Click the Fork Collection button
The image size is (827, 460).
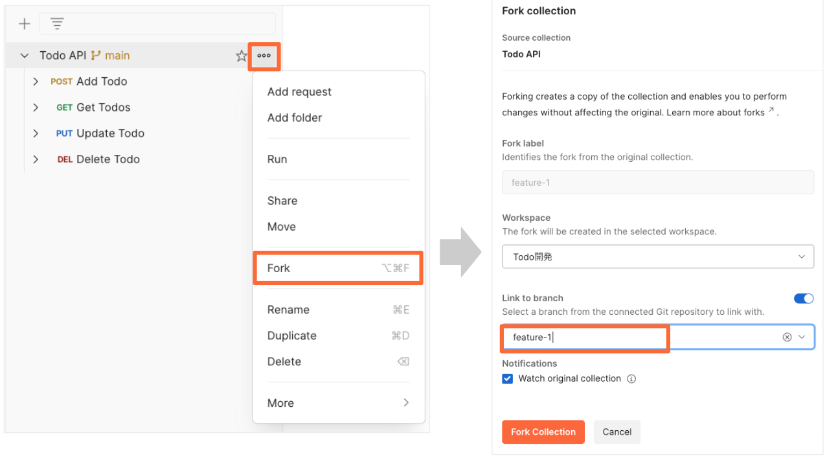[543, 432]
